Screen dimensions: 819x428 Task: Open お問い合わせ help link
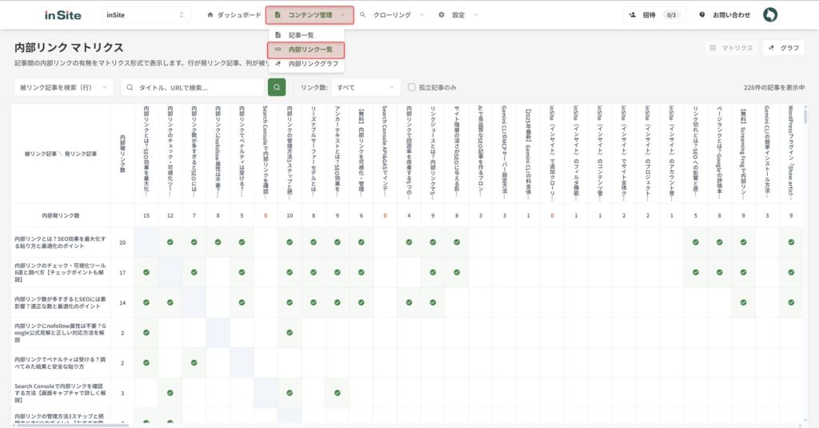click(725, 15)
